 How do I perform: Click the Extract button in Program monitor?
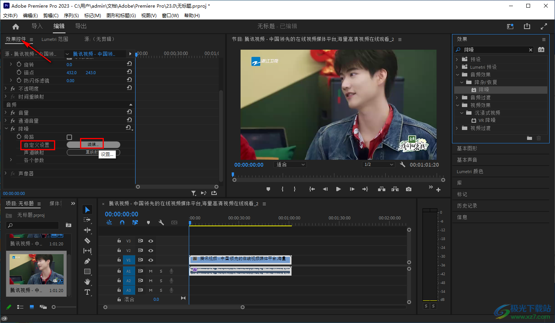click(x=395, y=189)
